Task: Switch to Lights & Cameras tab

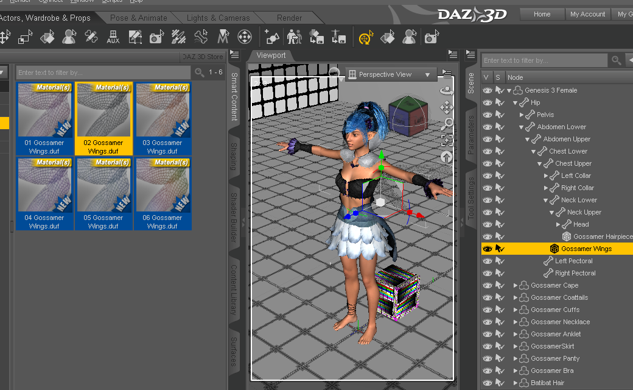Action: click(x=218, y=18)
